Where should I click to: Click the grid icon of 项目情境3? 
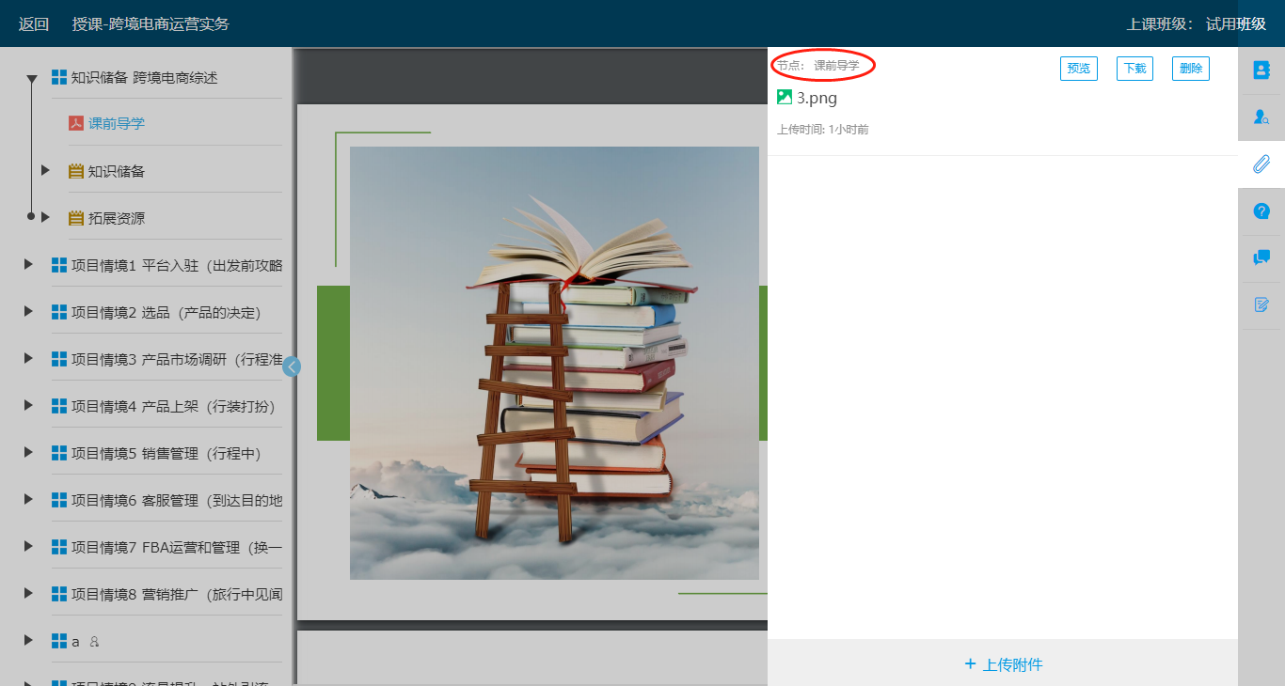point(59,359)
